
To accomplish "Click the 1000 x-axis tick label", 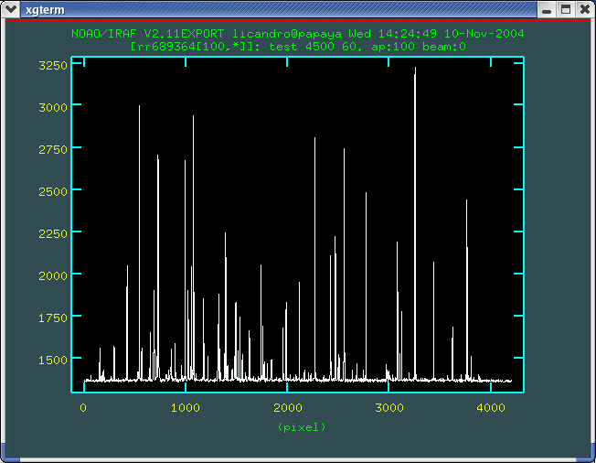I will 185,408.
